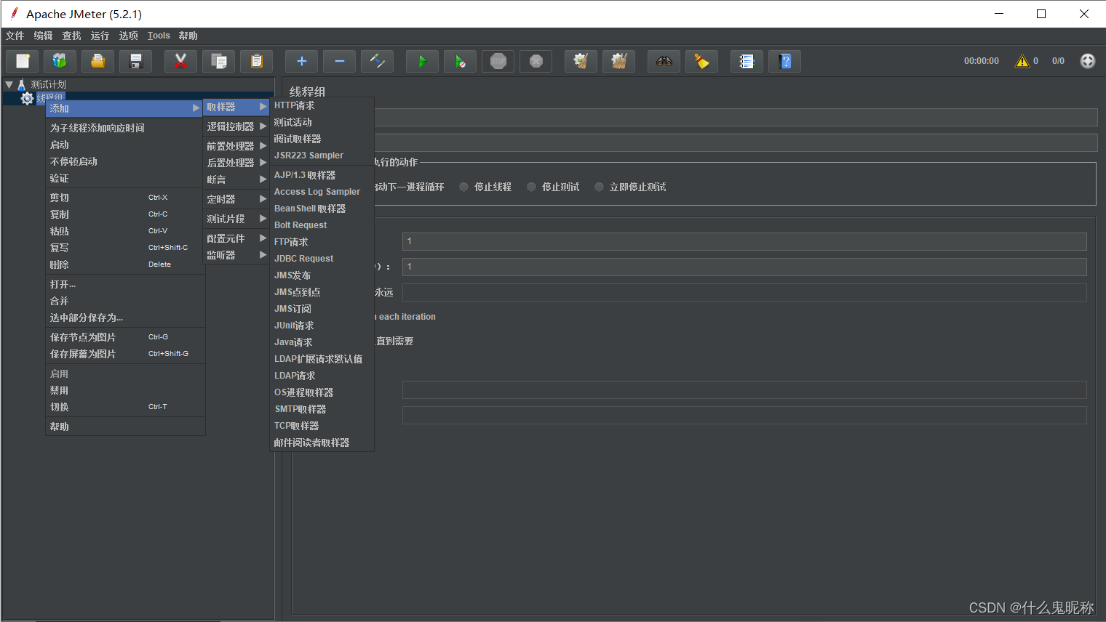
Task: Click the Paste clipboard toolbar icon
Action: point(257,61)
